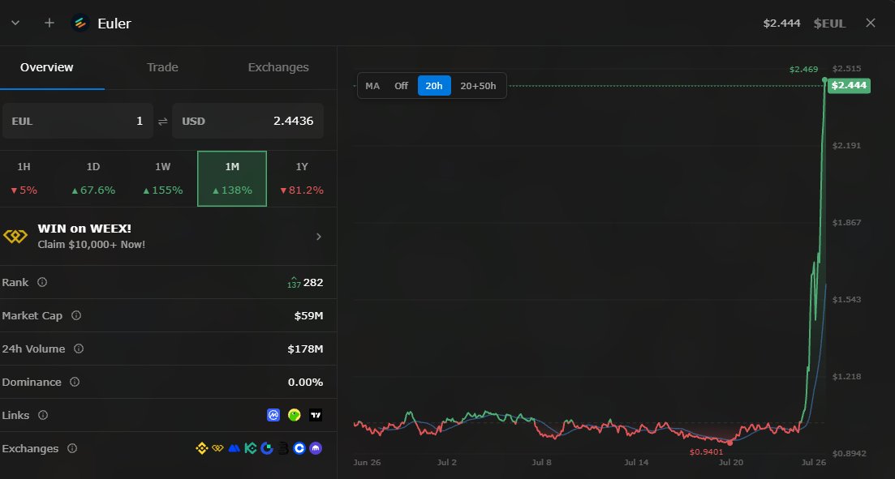Click the WEEX promo logo
The width and height of the screenshot is (895, 479).
pos(15,236)
